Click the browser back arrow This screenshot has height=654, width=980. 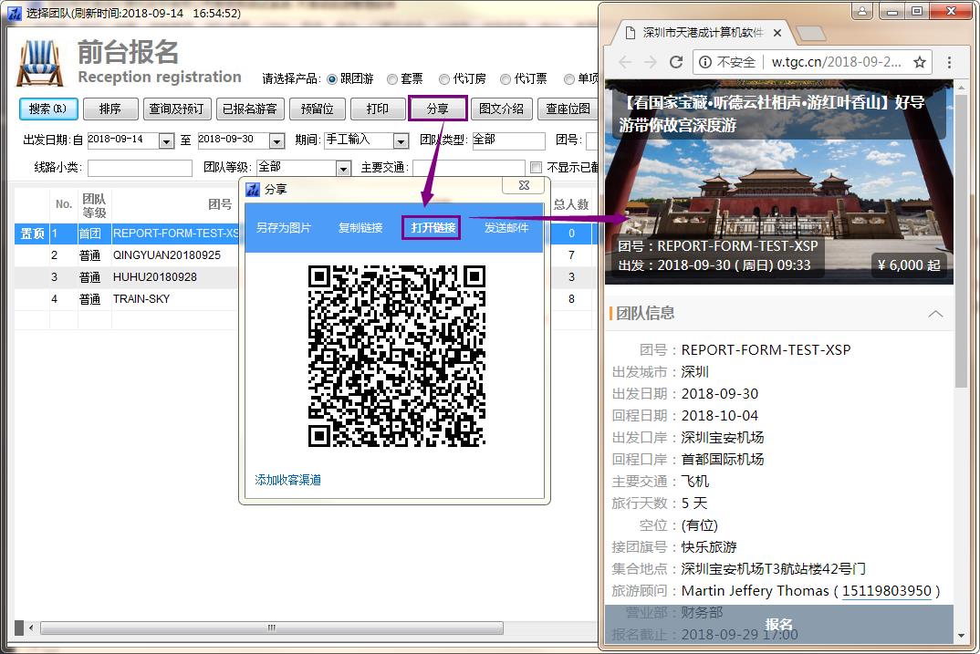(624, 62)
